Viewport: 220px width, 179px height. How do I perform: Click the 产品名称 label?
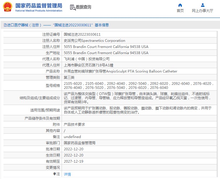tap(53, 71)
